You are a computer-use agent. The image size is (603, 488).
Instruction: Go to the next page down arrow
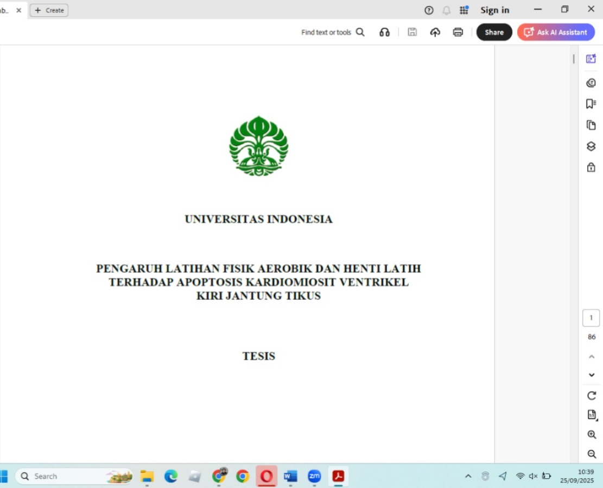[592, 375]
